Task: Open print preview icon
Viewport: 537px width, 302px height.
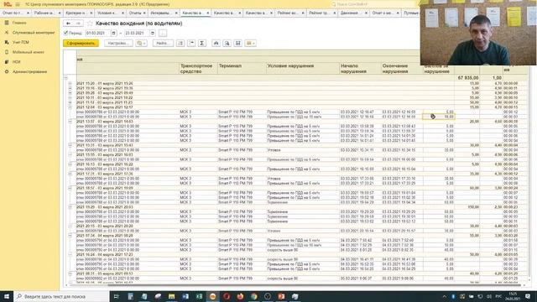Action: (227, 43)
